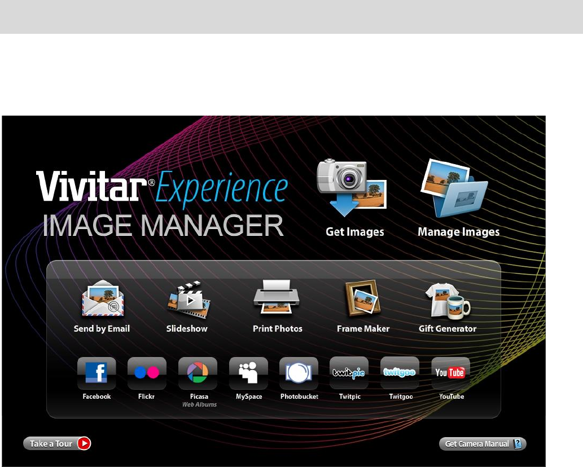Click the Take a Tour button

pos(57,444)
